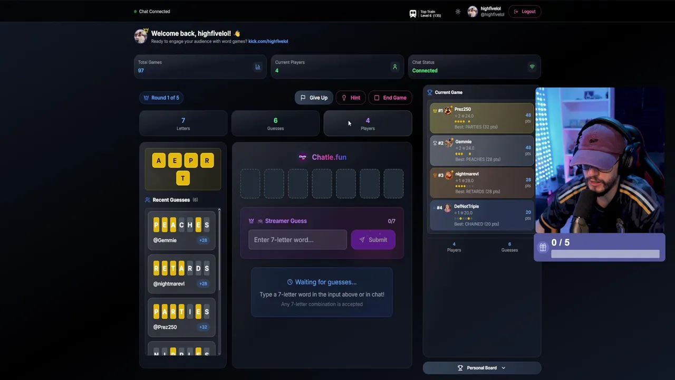Screen dimensions: 675x380
Task: Click the welcome avatar beside Welcome back
Action: point(141,36)
